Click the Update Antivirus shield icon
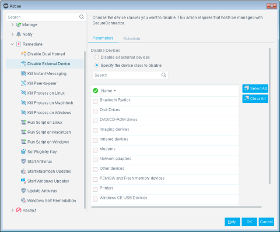This screenshot has height=232, width=280. (x=23, y=191)
